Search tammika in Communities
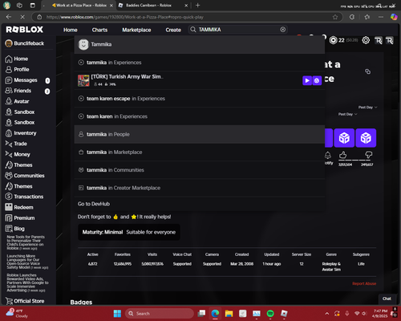 [x=200, y=170]
